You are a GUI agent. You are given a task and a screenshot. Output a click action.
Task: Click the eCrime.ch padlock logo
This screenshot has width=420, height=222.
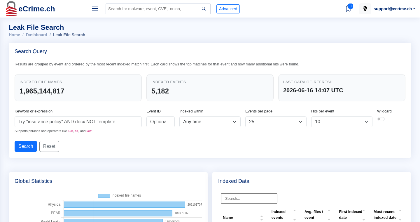[11, 9]
